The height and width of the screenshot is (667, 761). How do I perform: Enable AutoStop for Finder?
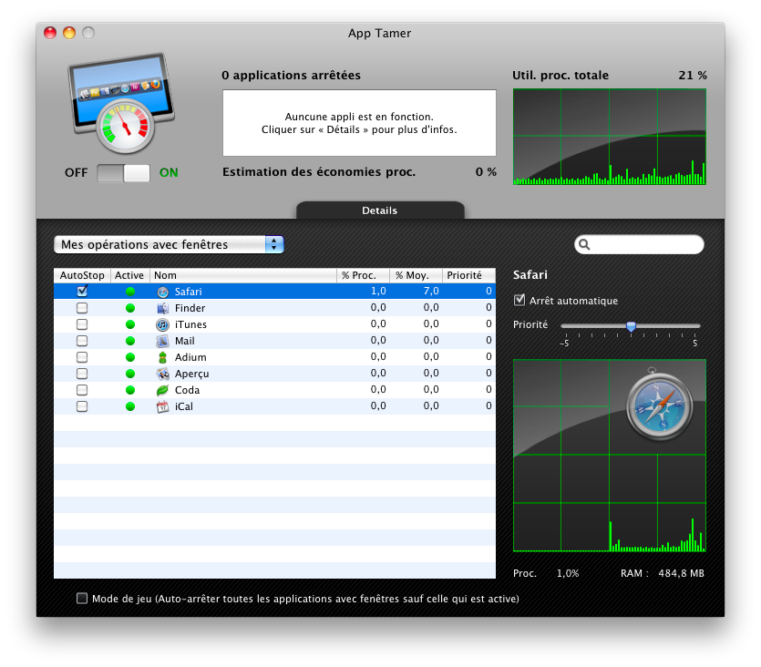[x=82, y=308]
